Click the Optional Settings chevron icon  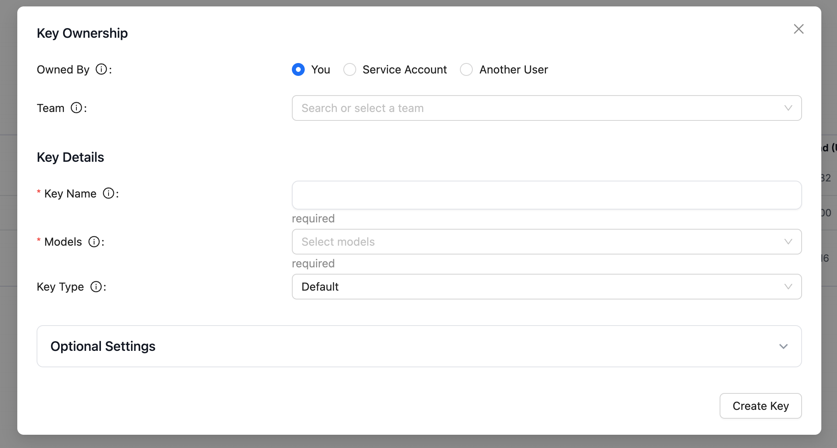tap(783, 346)
